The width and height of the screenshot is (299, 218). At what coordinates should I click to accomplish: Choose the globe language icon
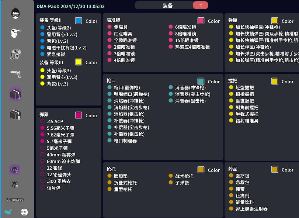(24, 212)
